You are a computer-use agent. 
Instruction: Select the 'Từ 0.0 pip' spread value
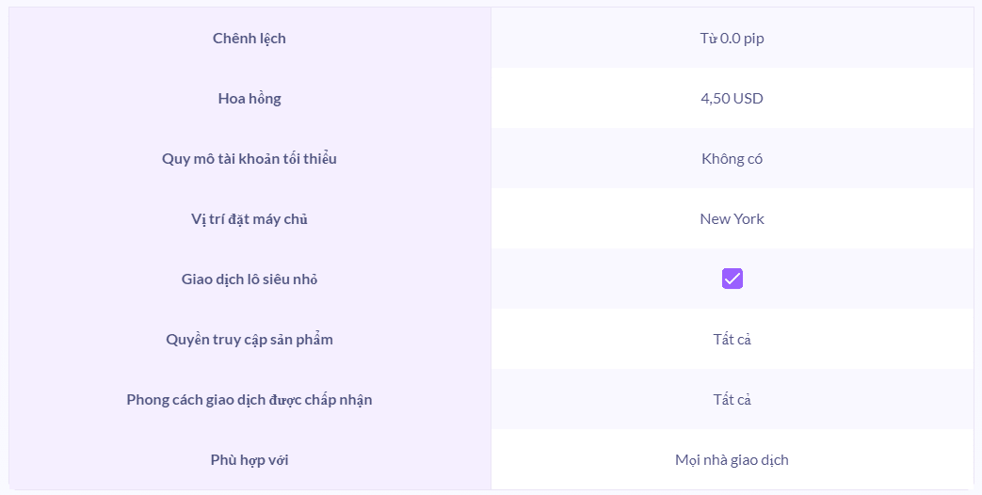[732, 39]
